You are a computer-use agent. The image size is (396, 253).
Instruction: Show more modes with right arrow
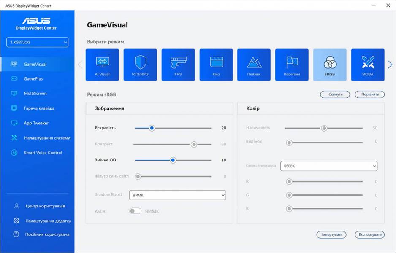[390, 65]
